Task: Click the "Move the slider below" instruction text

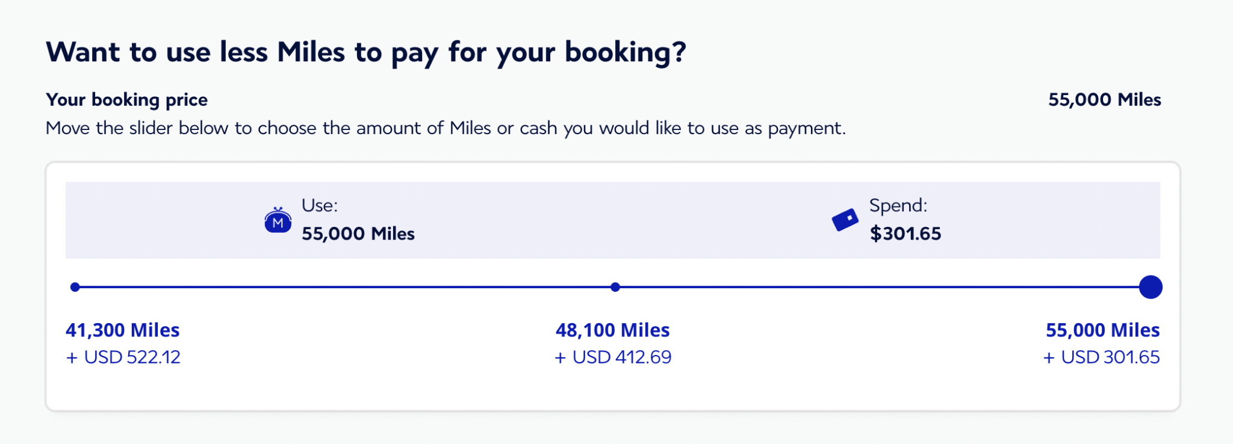Action: 446,128
